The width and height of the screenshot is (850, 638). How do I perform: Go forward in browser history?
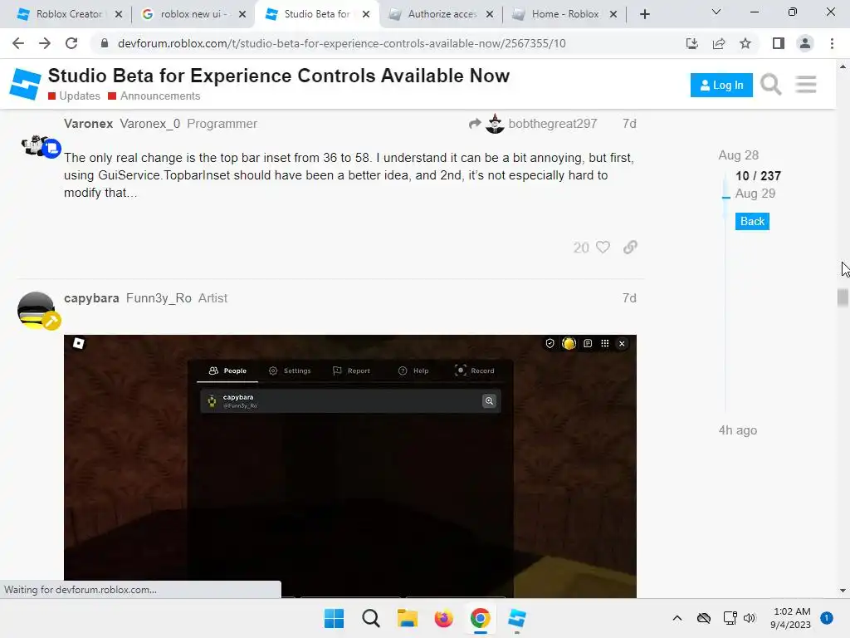coord(45,43)
